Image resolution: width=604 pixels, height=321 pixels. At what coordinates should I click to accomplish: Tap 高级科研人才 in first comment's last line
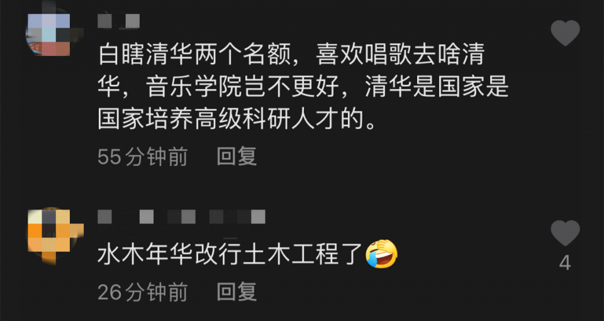click(267, 120)
